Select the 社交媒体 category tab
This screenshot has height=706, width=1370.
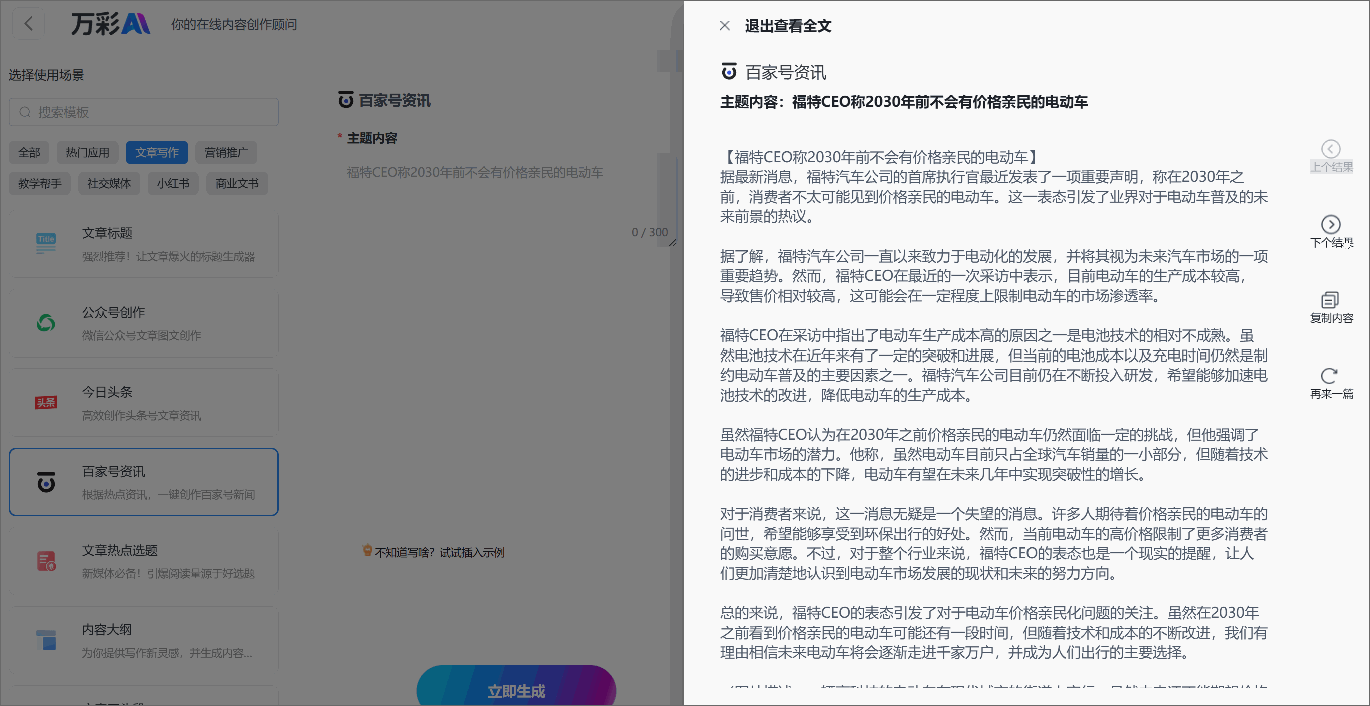(x=109, y=183)
